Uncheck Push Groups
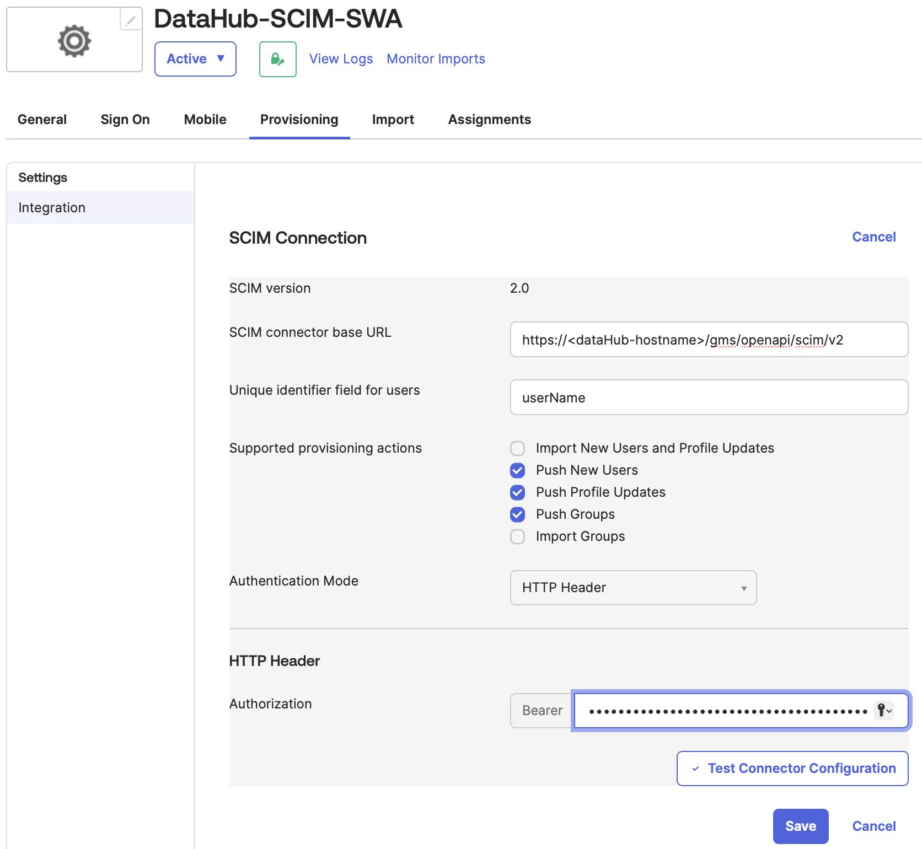Image resolution: width=922 pixels, height=849 pixels. tap(518, 514)
